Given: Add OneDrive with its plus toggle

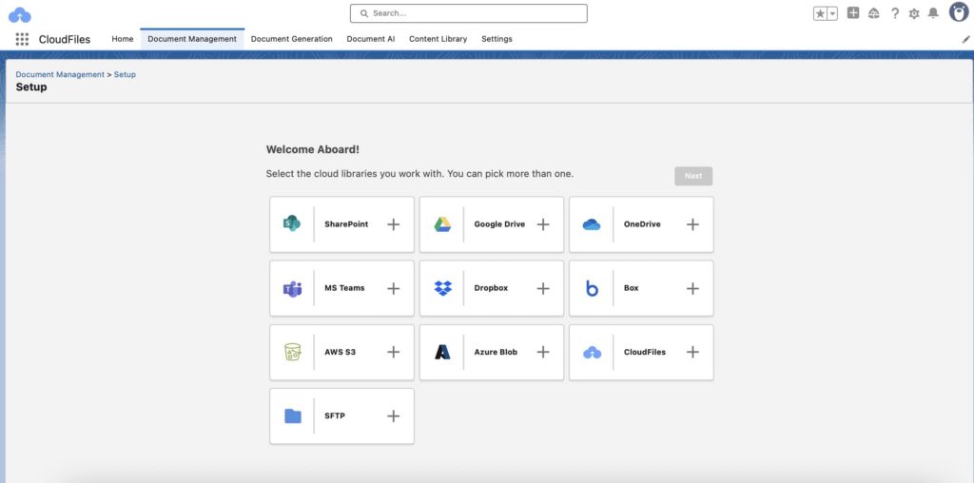Looking at the screenshot, I should pyautogui.click(x=692, y=224).
